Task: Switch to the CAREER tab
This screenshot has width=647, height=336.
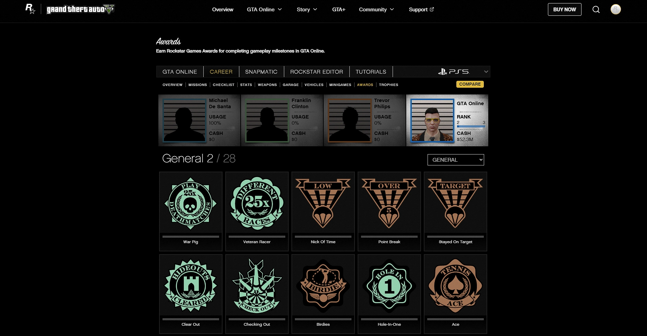Action: coord(221,72)
